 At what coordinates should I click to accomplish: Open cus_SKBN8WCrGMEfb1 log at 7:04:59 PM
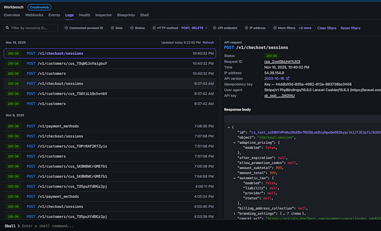[110, 176]
